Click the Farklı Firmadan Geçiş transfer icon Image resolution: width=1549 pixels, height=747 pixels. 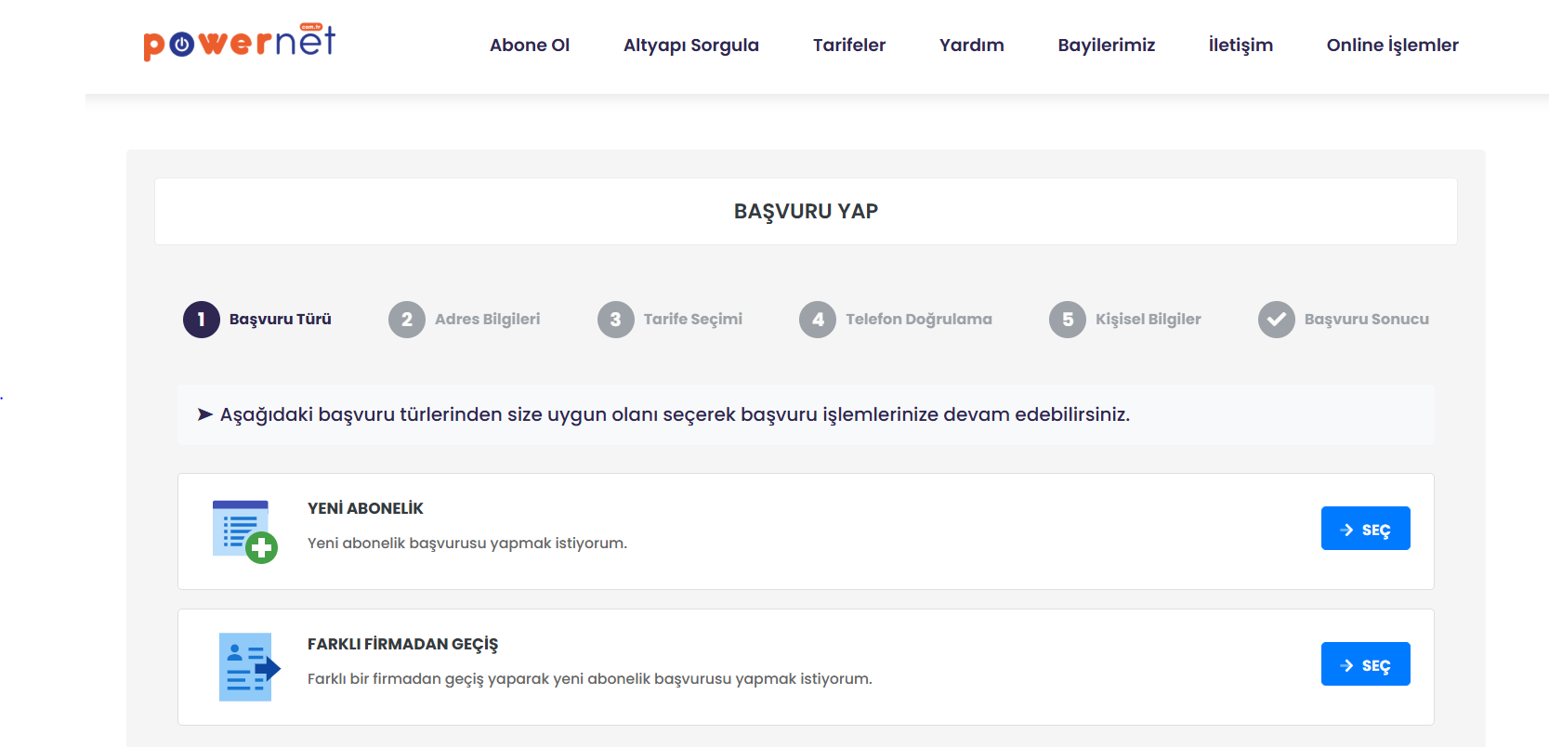pyautogui.click(x=248, y=667)
